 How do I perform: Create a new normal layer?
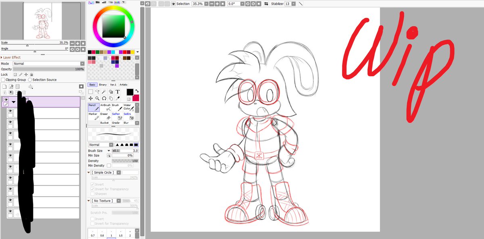4,87
